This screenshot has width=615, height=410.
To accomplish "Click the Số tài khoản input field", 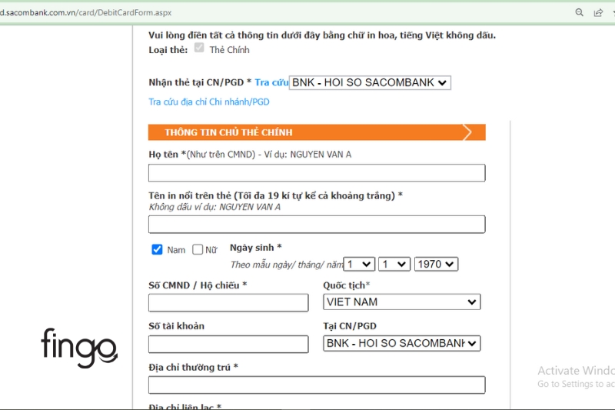I will click(x=228, y=344).
